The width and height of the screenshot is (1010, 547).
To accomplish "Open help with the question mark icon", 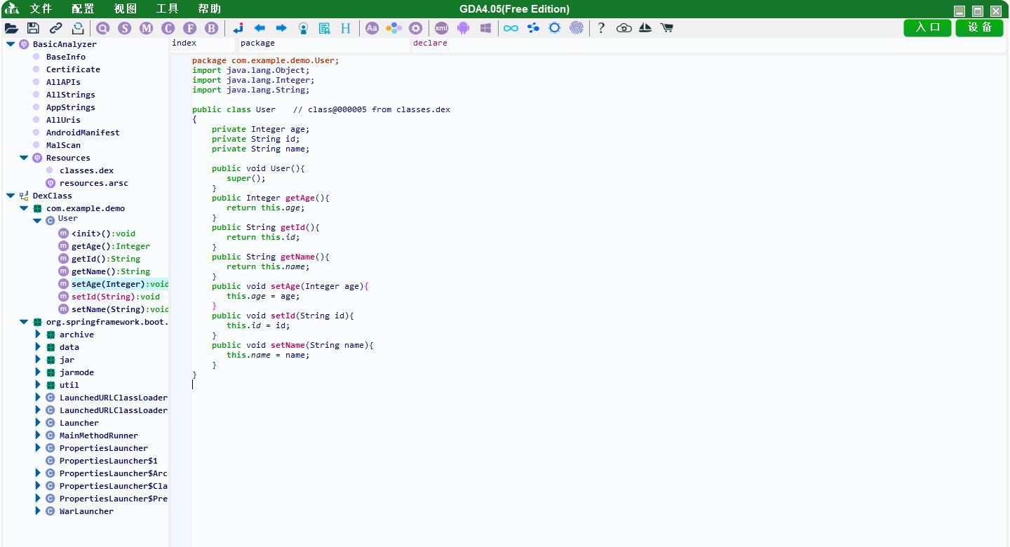I will [x=601, y=28].
